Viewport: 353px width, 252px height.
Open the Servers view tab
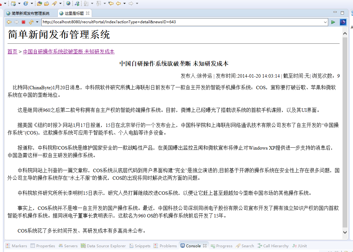point(68,245)
